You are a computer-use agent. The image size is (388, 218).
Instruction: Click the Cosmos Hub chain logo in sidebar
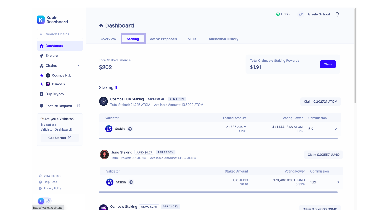click(x=48, y=76)
